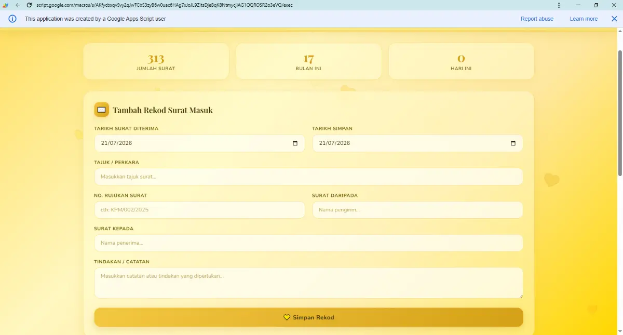Click the browser back arrow
The height and width of the screenshot is (335, 623).
pyautogui.click(x=18, y=5)
